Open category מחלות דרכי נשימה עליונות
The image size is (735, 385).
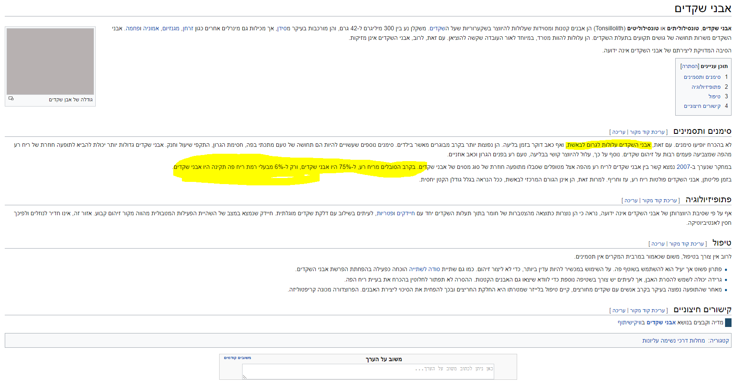673,340
